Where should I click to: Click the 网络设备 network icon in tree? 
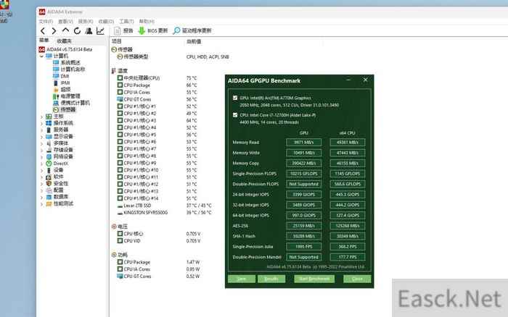point(49,157)
